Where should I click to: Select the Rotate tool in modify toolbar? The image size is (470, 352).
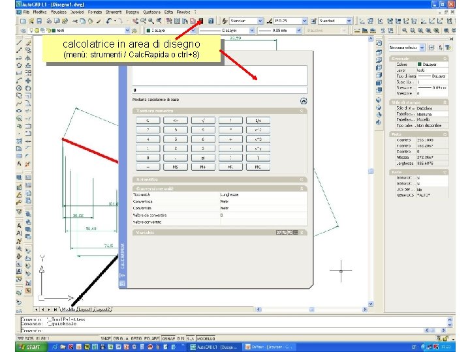pos(28,88)
